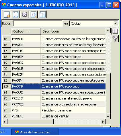
Task: Select the IVADEU code cell
Action: pyautogui.click(x=26, y=45)
